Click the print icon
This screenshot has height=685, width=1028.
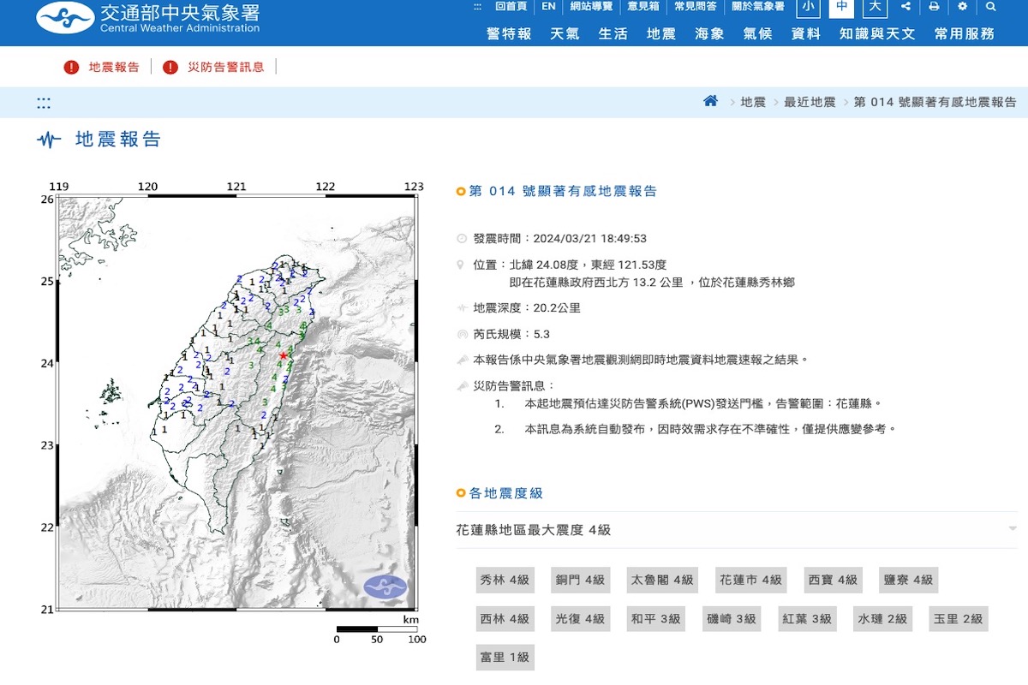[x=934, y=7]
